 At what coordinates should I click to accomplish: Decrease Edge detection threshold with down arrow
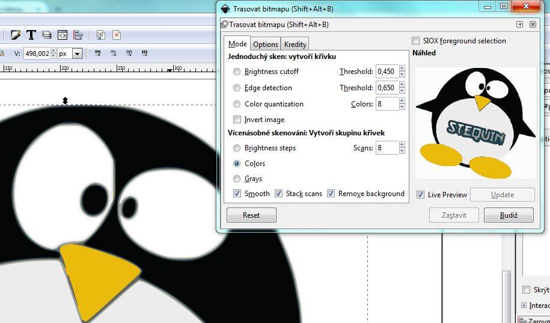(402, 91)
